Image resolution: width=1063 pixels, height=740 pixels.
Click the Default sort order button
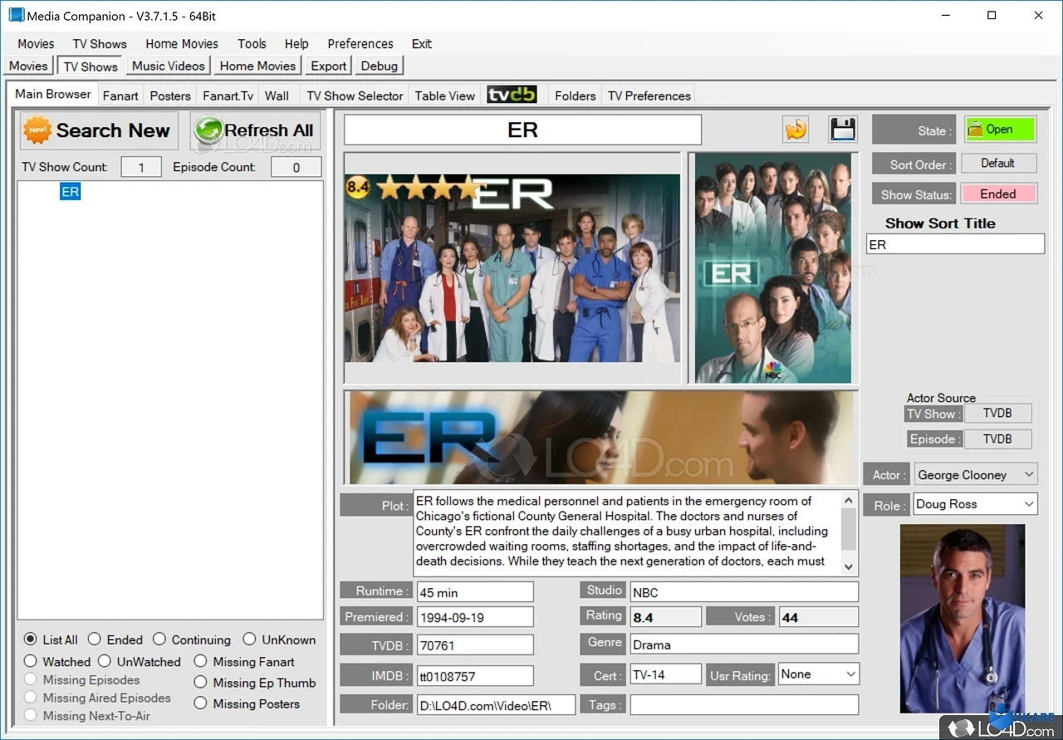click(x=998, y=163)
